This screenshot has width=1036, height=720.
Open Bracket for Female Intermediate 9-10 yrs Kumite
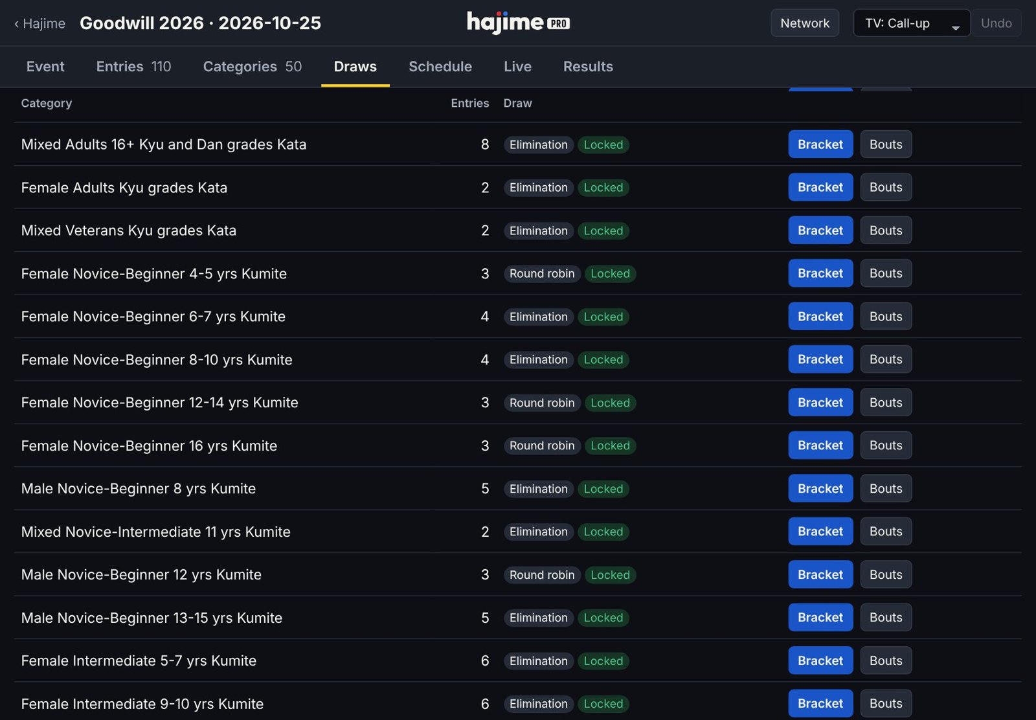click(820, 704)
